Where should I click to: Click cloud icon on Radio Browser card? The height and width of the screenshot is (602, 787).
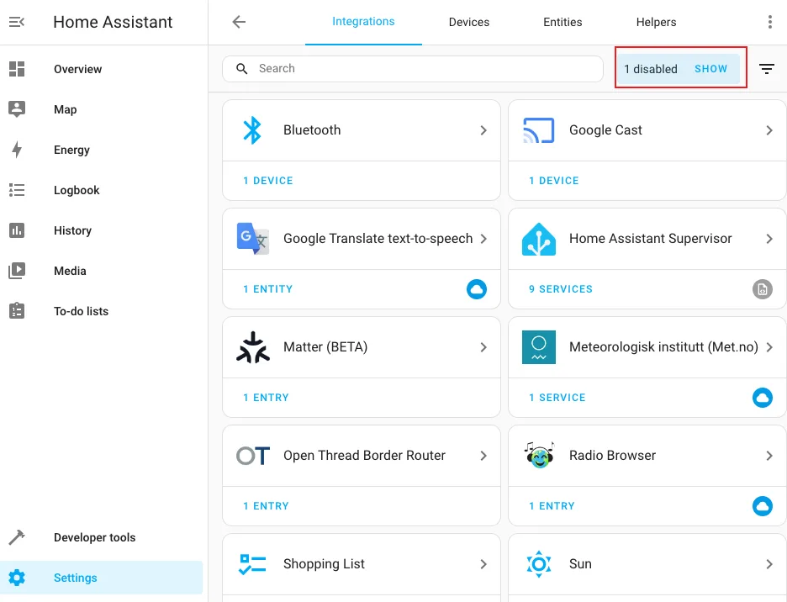pyautogui.click(x=762, y=506)
